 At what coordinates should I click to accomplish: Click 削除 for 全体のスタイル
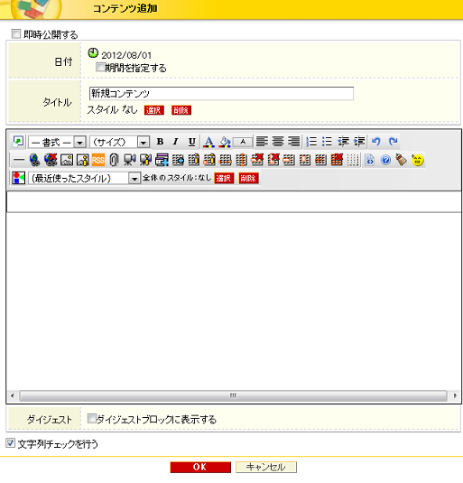[x=248, y=179]
